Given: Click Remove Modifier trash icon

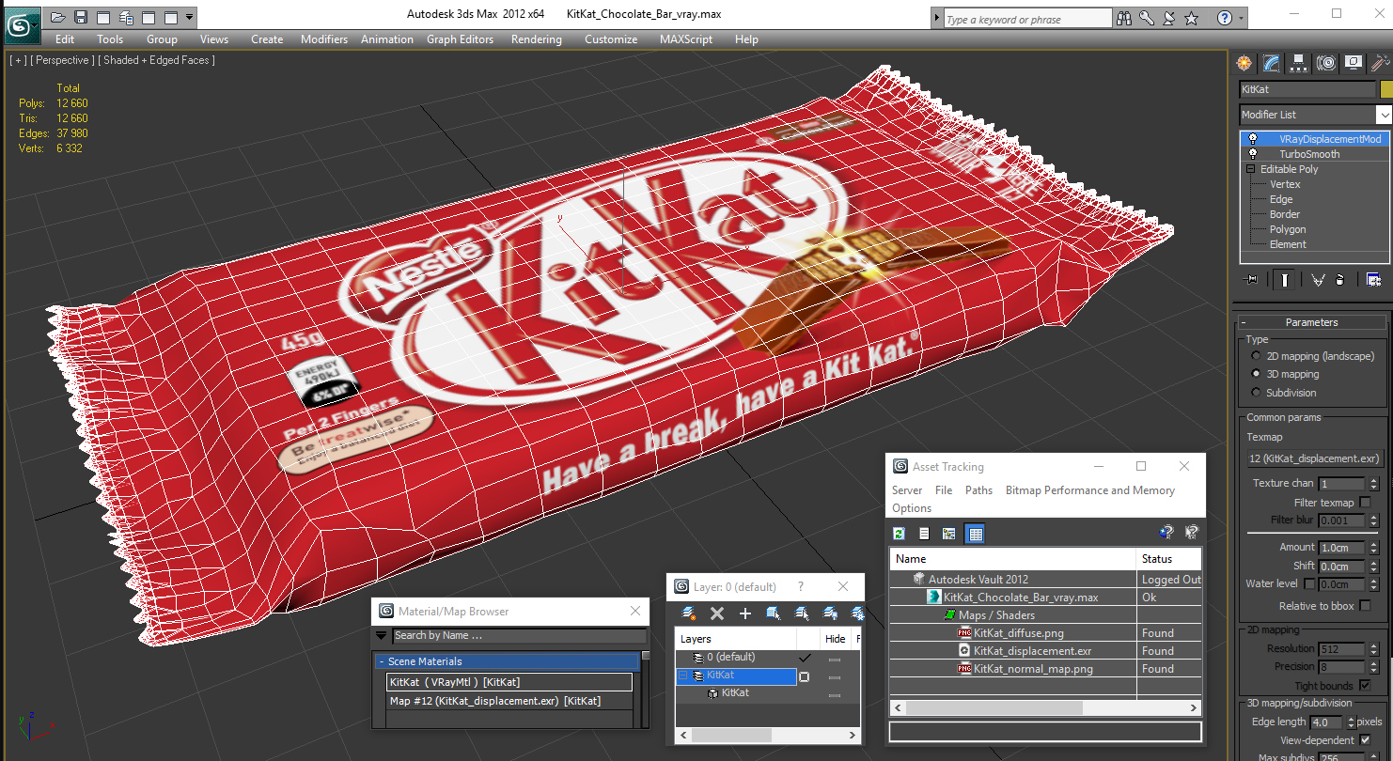Looking at the screenshot, I should [1340, 280].
